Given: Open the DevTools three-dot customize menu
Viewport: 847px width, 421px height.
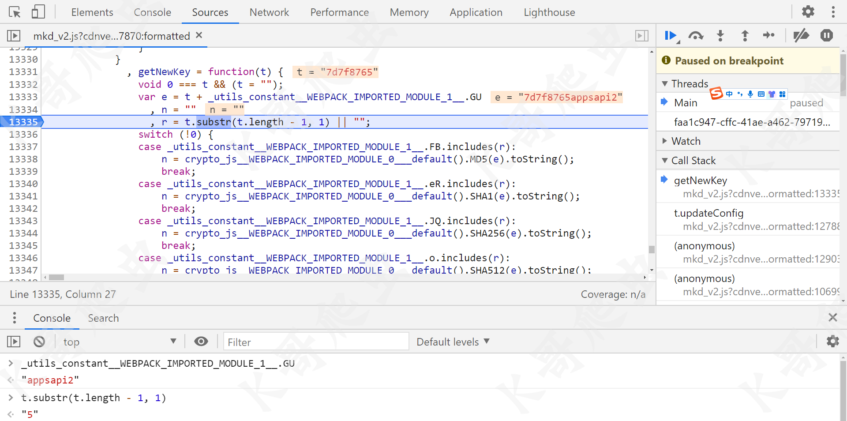Looking at the screenshot, I should 833,11.
